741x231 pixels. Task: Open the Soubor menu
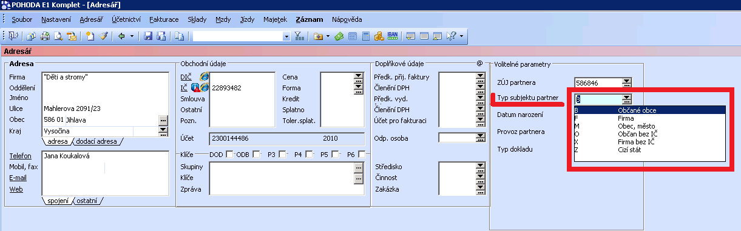22,19
